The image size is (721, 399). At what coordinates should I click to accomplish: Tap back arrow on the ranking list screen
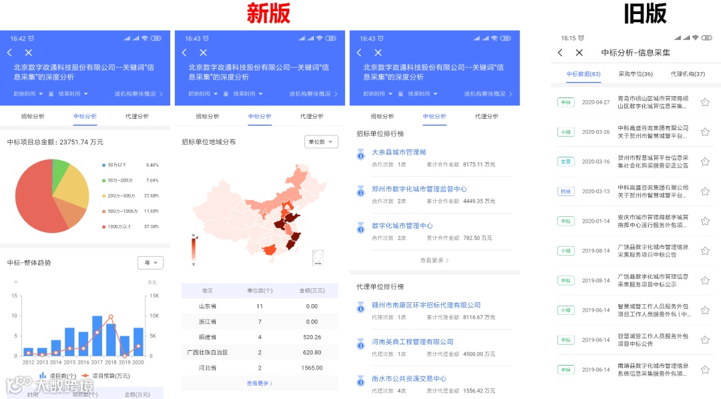click(359, 53)
